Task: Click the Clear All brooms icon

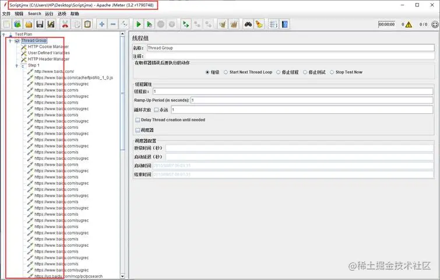Action: (234, 24)
